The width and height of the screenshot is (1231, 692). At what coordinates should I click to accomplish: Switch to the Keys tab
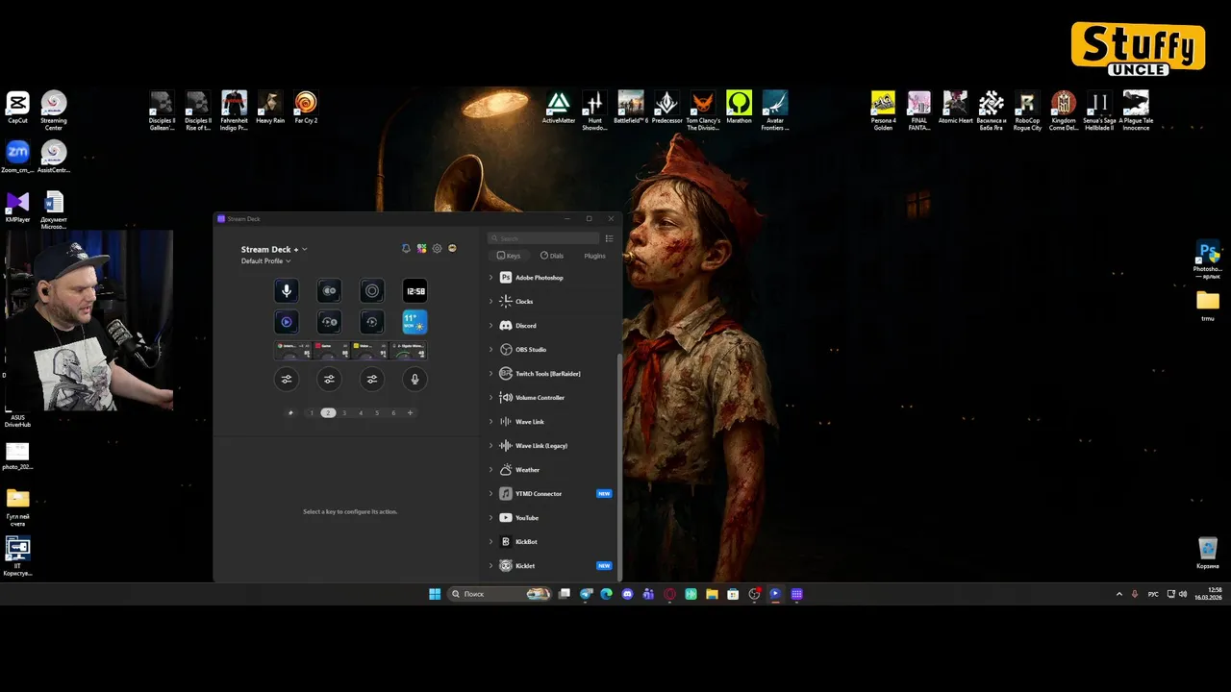[x=509, y=256]
